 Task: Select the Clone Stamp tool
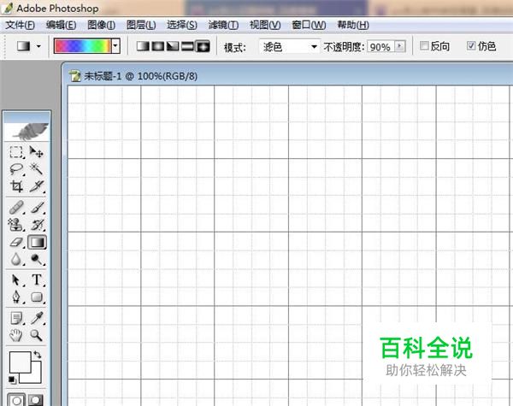coord(16,225)
